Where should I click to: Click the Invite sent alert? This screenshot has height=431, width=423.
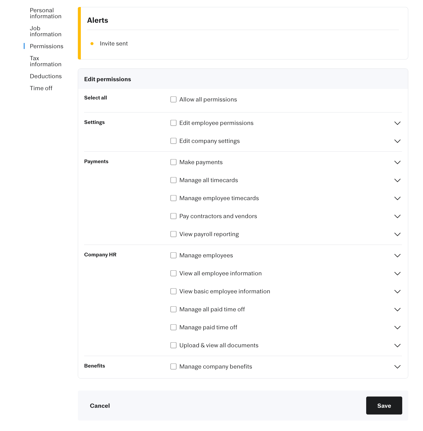114,43
